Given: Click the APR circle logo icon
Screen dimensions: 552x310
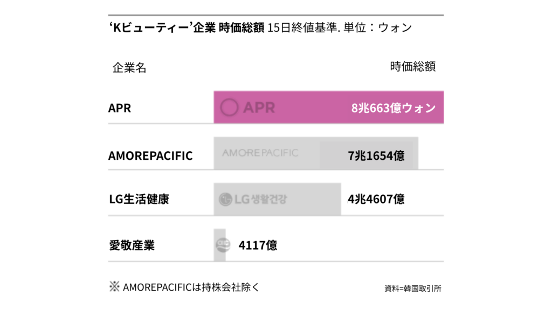Looking at the screenshot, I should tap(230, 108).
